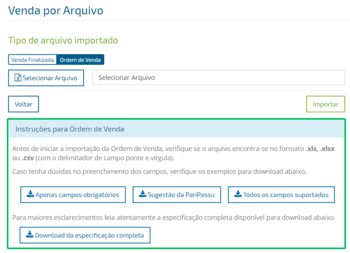Click the Tipo de arquivo importado heading

[63, 40]
